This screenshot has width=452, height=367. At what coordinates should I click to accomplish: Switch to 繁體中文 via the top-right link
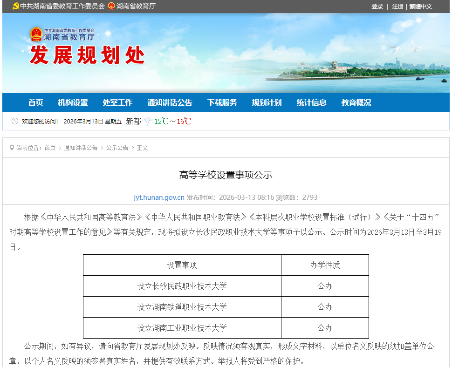(x=421, y=7)
